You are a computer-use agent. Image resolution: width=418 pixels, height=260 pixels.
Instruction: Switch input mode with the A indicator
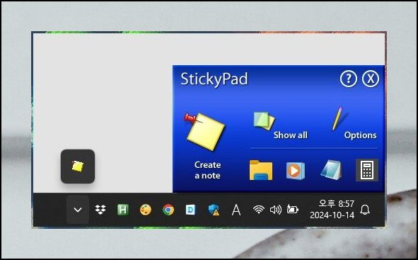click(236, 210)
